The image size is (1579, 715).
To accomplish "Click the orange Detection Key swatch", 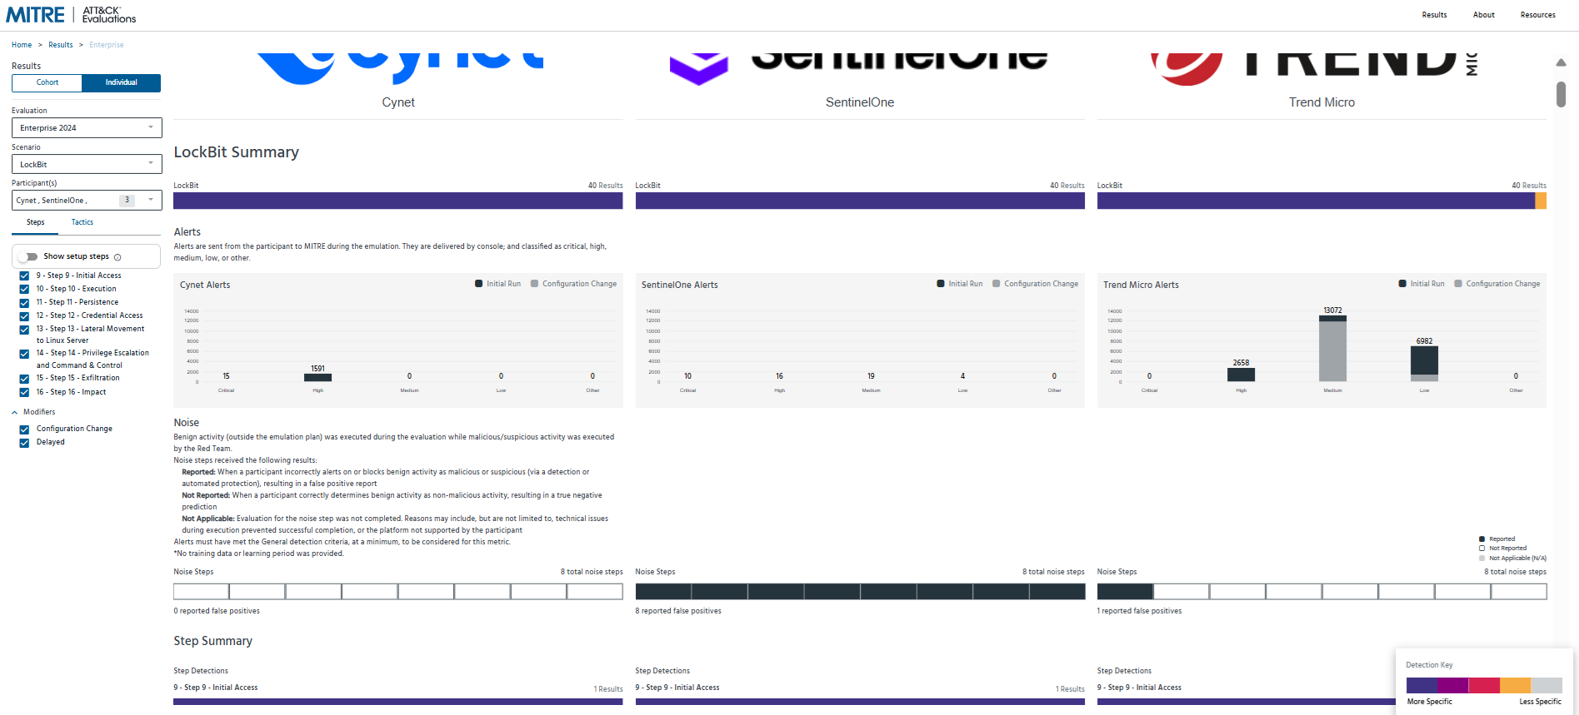I will tap(1515, 686).
